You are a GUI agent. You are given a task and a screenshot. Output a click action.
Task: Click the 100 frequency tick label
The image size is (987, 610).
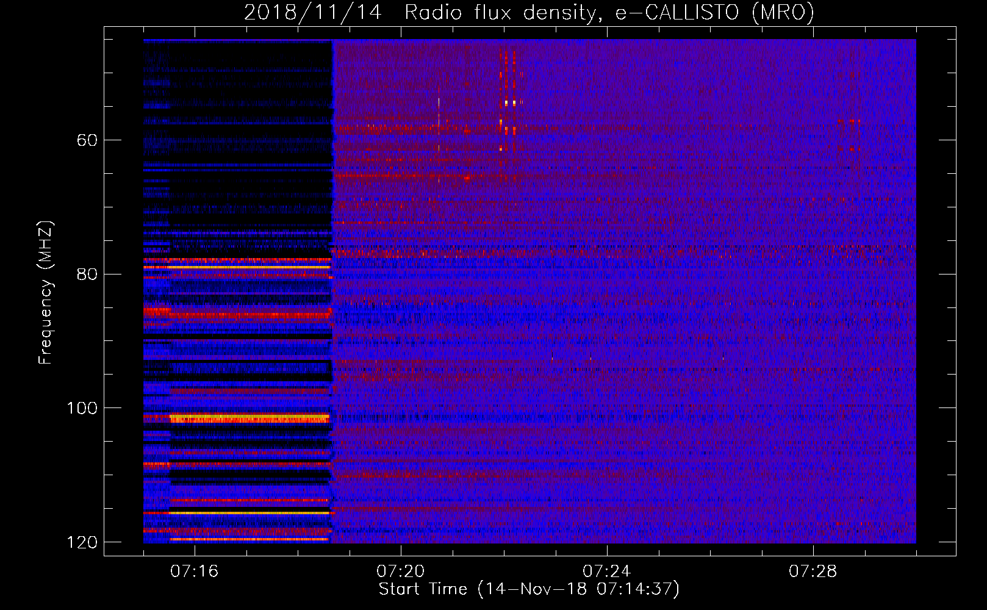82,408
